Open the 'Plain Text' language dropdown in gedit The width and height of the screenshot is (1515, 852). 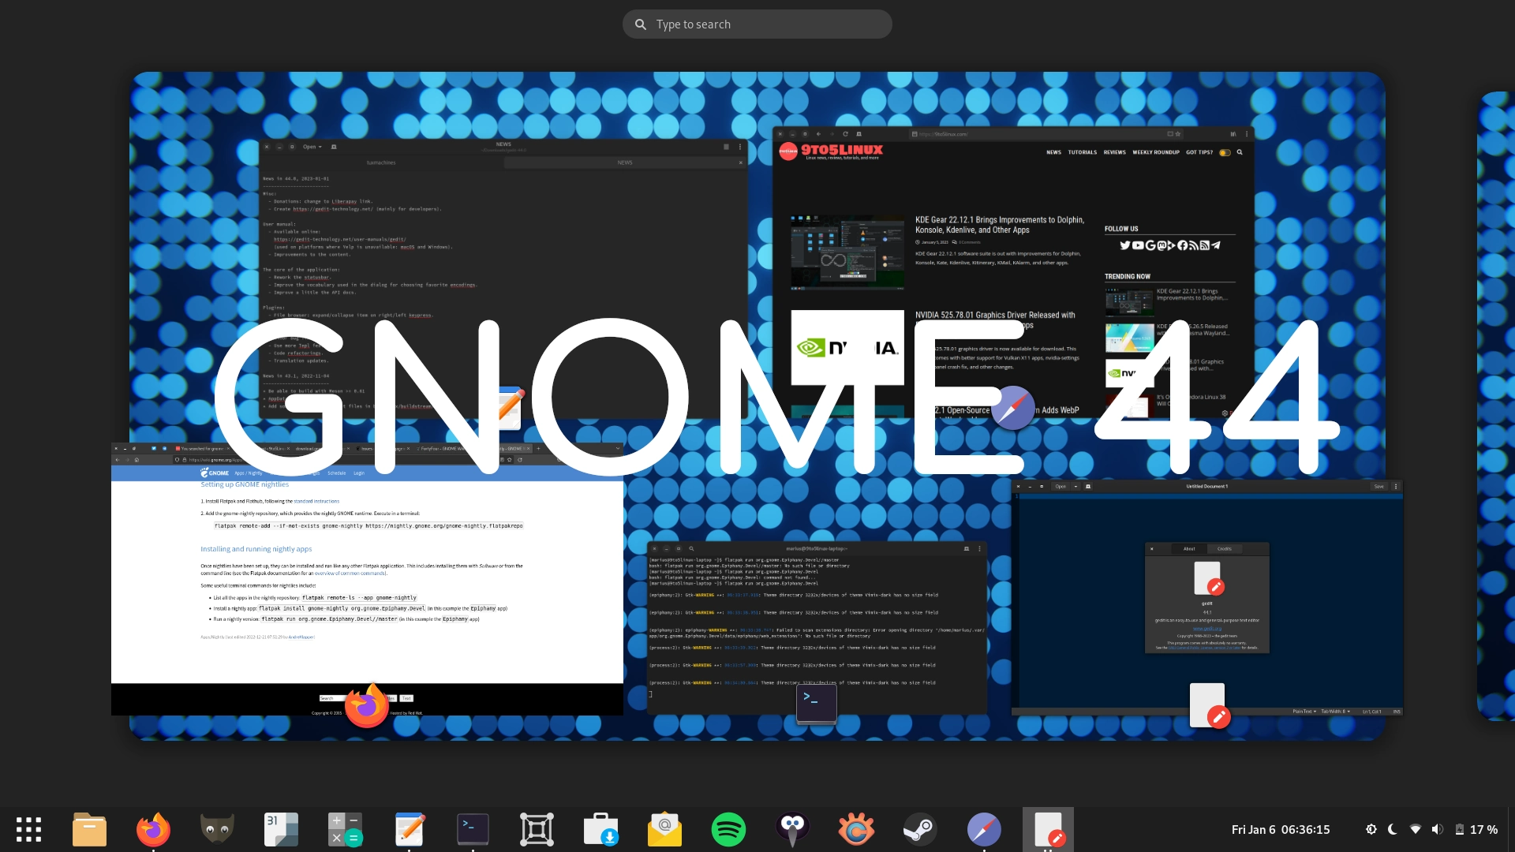(x=1303, y=712)
